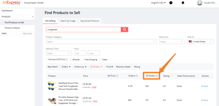Open the chat messages icon
This screenshot has height=106, width=219.
171,3
